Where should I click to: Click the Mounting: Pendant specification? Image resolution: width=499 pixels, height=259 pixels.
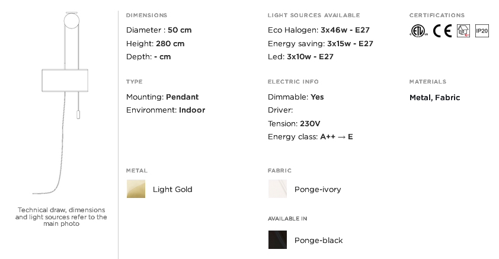pos(162,97)
